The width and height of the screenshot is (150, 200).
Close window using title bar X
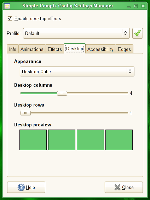pos(143,6)
